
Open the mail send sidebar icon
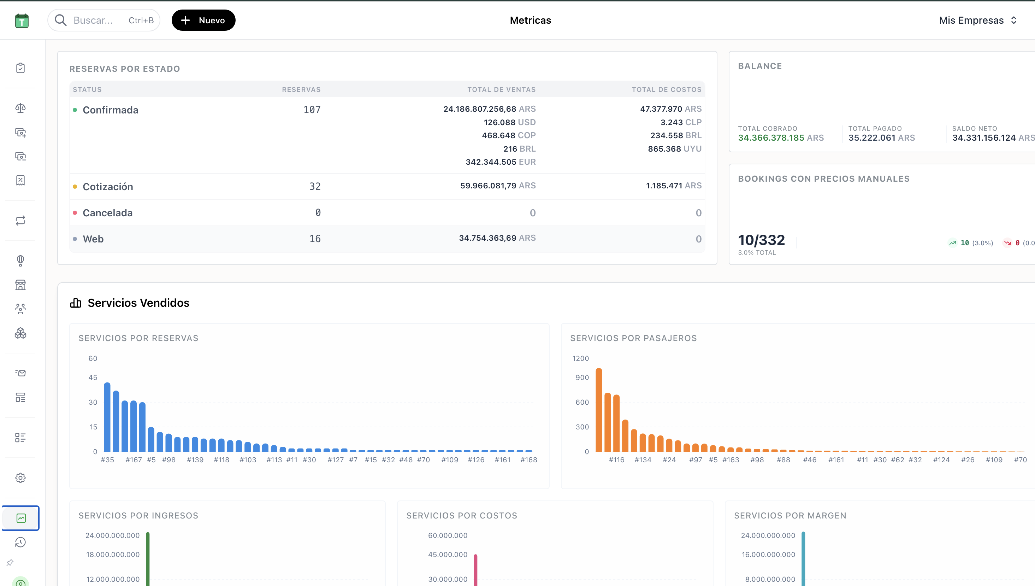20,373
